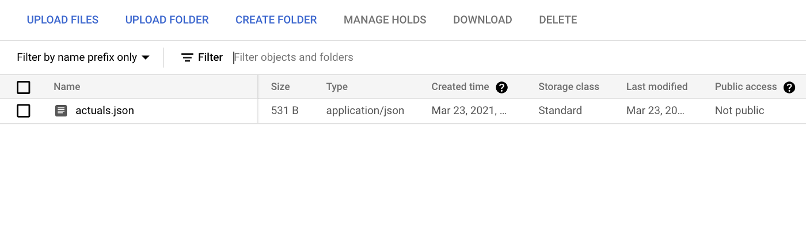Screen dimensions: 806x238
Task: Toggle the select-all checkbox in the header
Action: pos(24,87)
